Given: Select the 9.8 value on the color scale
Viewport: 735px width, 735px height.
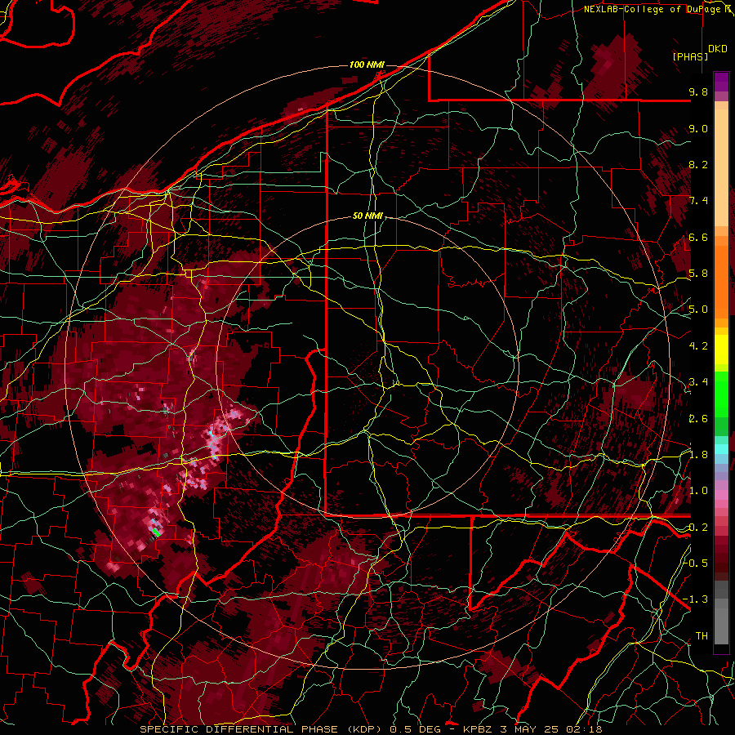Looking at the screenshot, I should (698, 91).
